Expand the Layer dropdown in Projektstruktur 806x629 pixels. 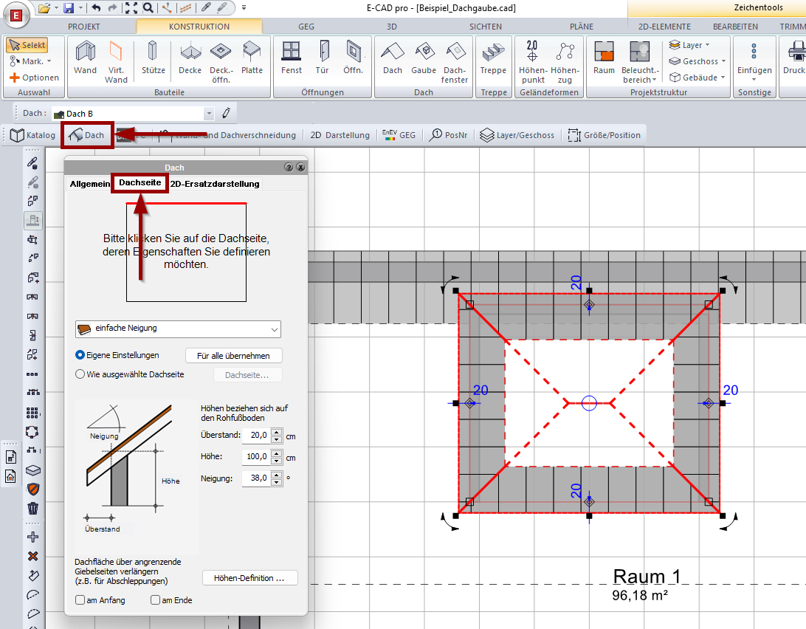[x=692, y=45]
